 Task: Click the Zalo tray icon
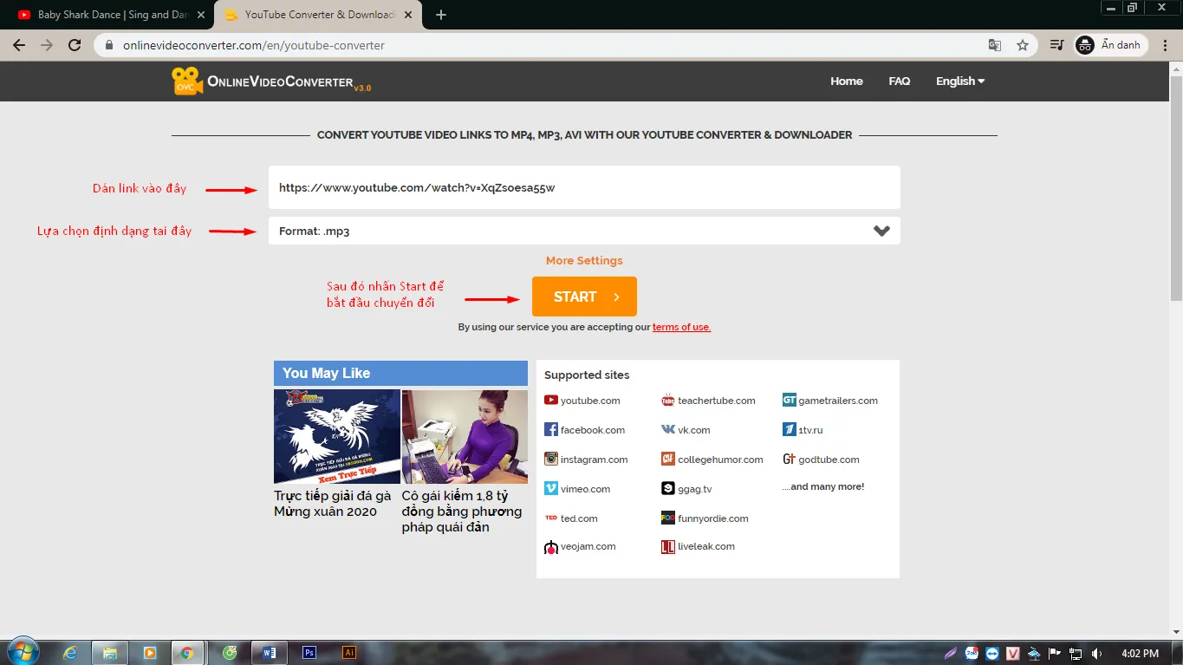point(972,654)
